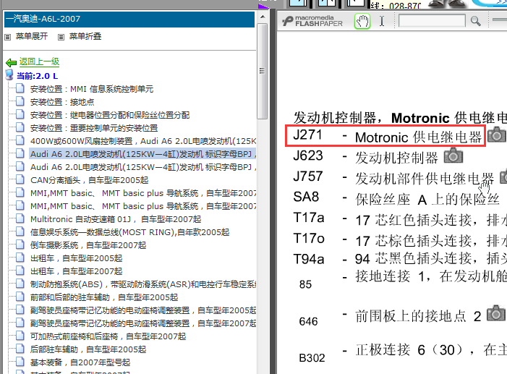Open 安装位置：继电器位置分配和保险丝位置分配

pos(110,115)
